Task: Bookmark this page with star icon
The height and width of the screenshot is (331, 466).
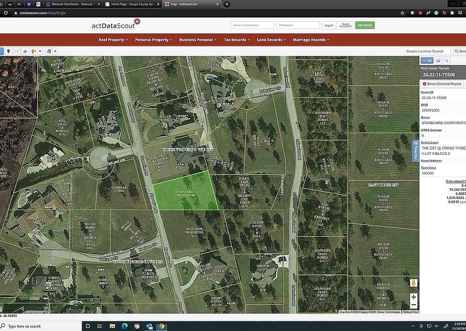Action: click(x=402, y=13)
